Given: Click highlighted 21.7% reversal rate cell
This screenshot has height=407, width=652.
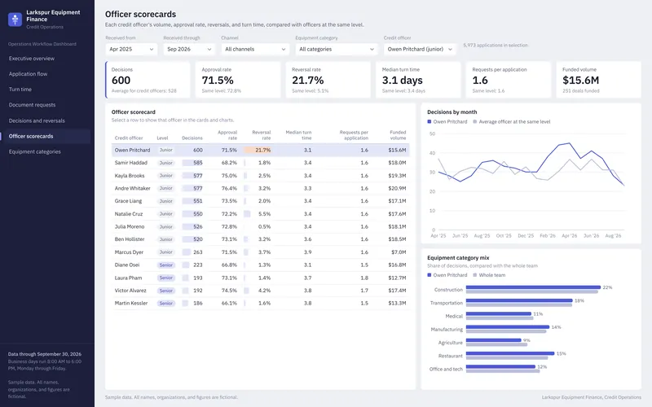Looking at the screenshot, I should [x=258, y=150].
